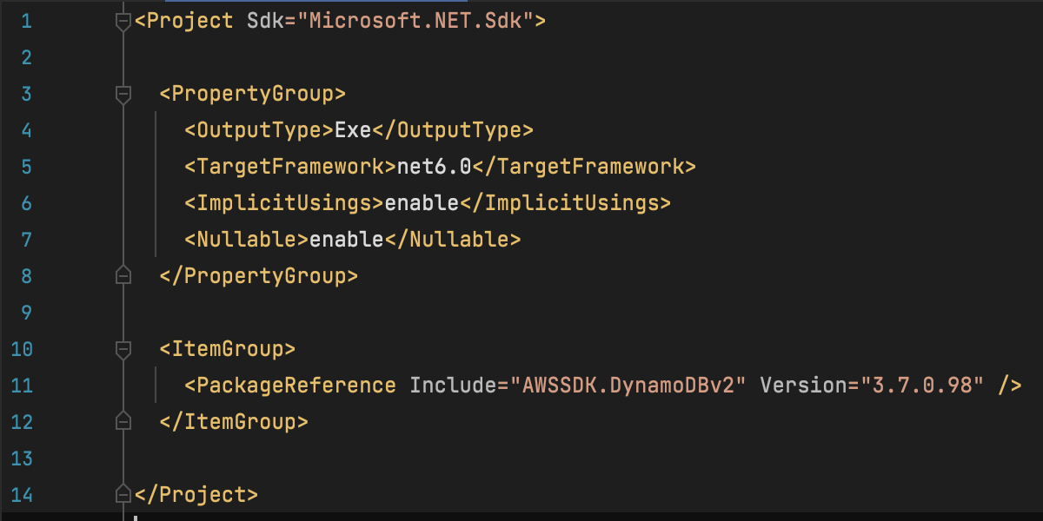Click the closing Project fold marker on line 14
This screenshot has height=521, width=1043.
click(x=123, y=495)
